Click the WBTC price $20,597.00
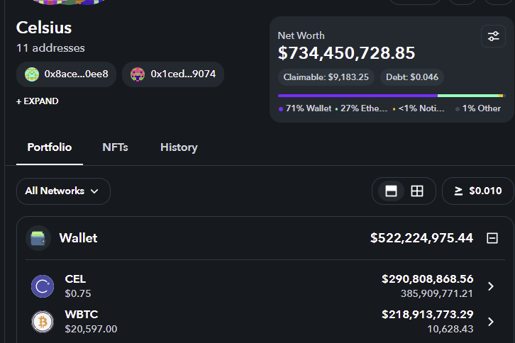The width and height of the screenshot is (515, 343). coord(91,329)
